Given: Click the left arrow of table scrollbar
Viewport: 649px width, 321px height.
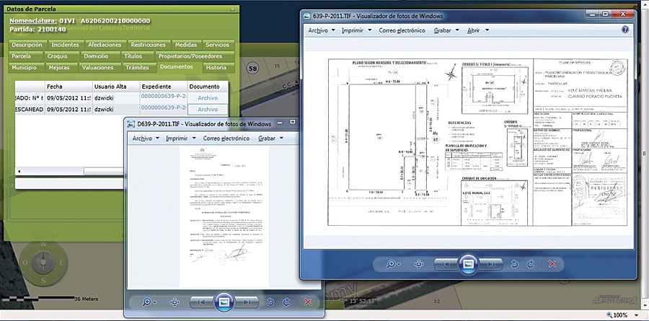Looking at the screenshot, I should point(19,171).
